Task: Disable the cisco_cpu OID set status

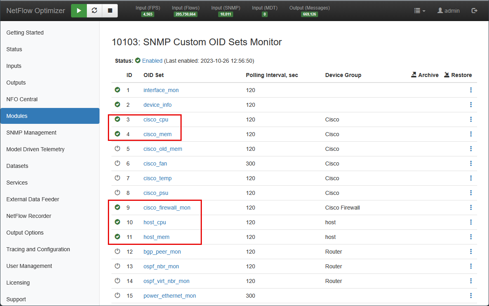Action: pos(117,119)
